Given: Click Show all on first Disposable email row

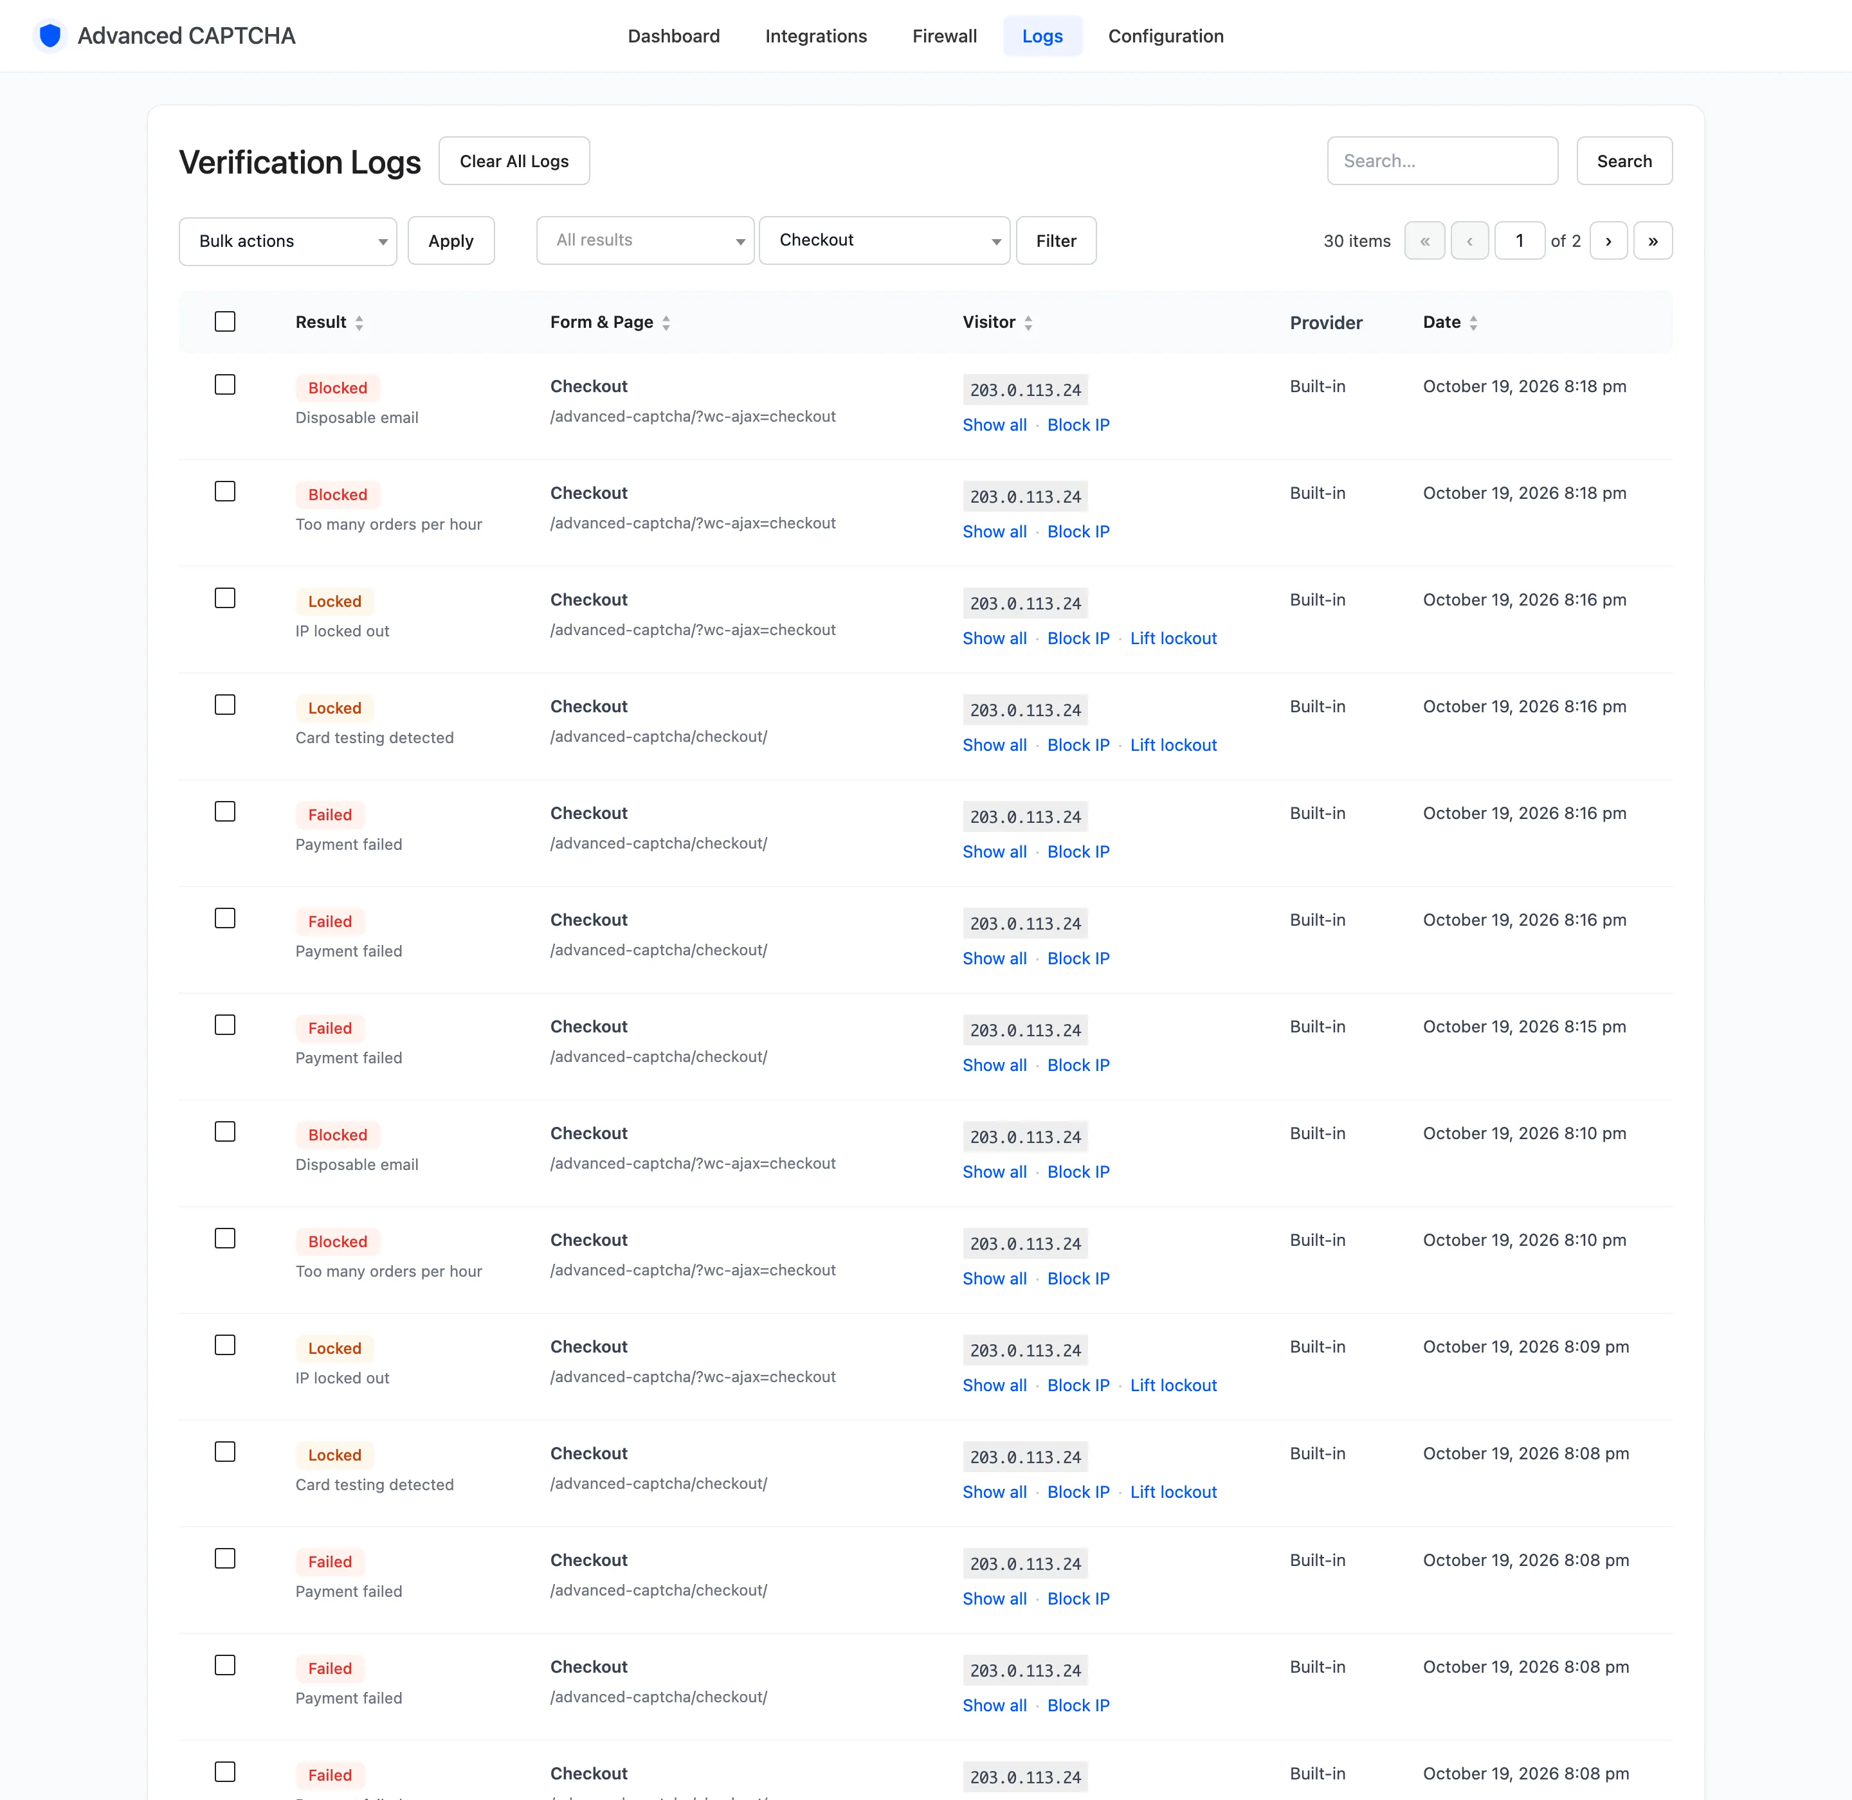Looking at the screenshot, I should [x=994, y=426].
